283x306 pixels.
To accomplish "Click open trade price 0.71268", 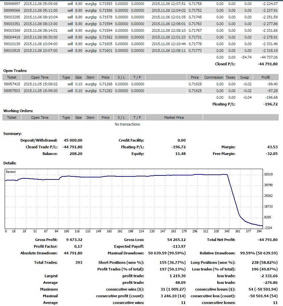I will 106,84.
